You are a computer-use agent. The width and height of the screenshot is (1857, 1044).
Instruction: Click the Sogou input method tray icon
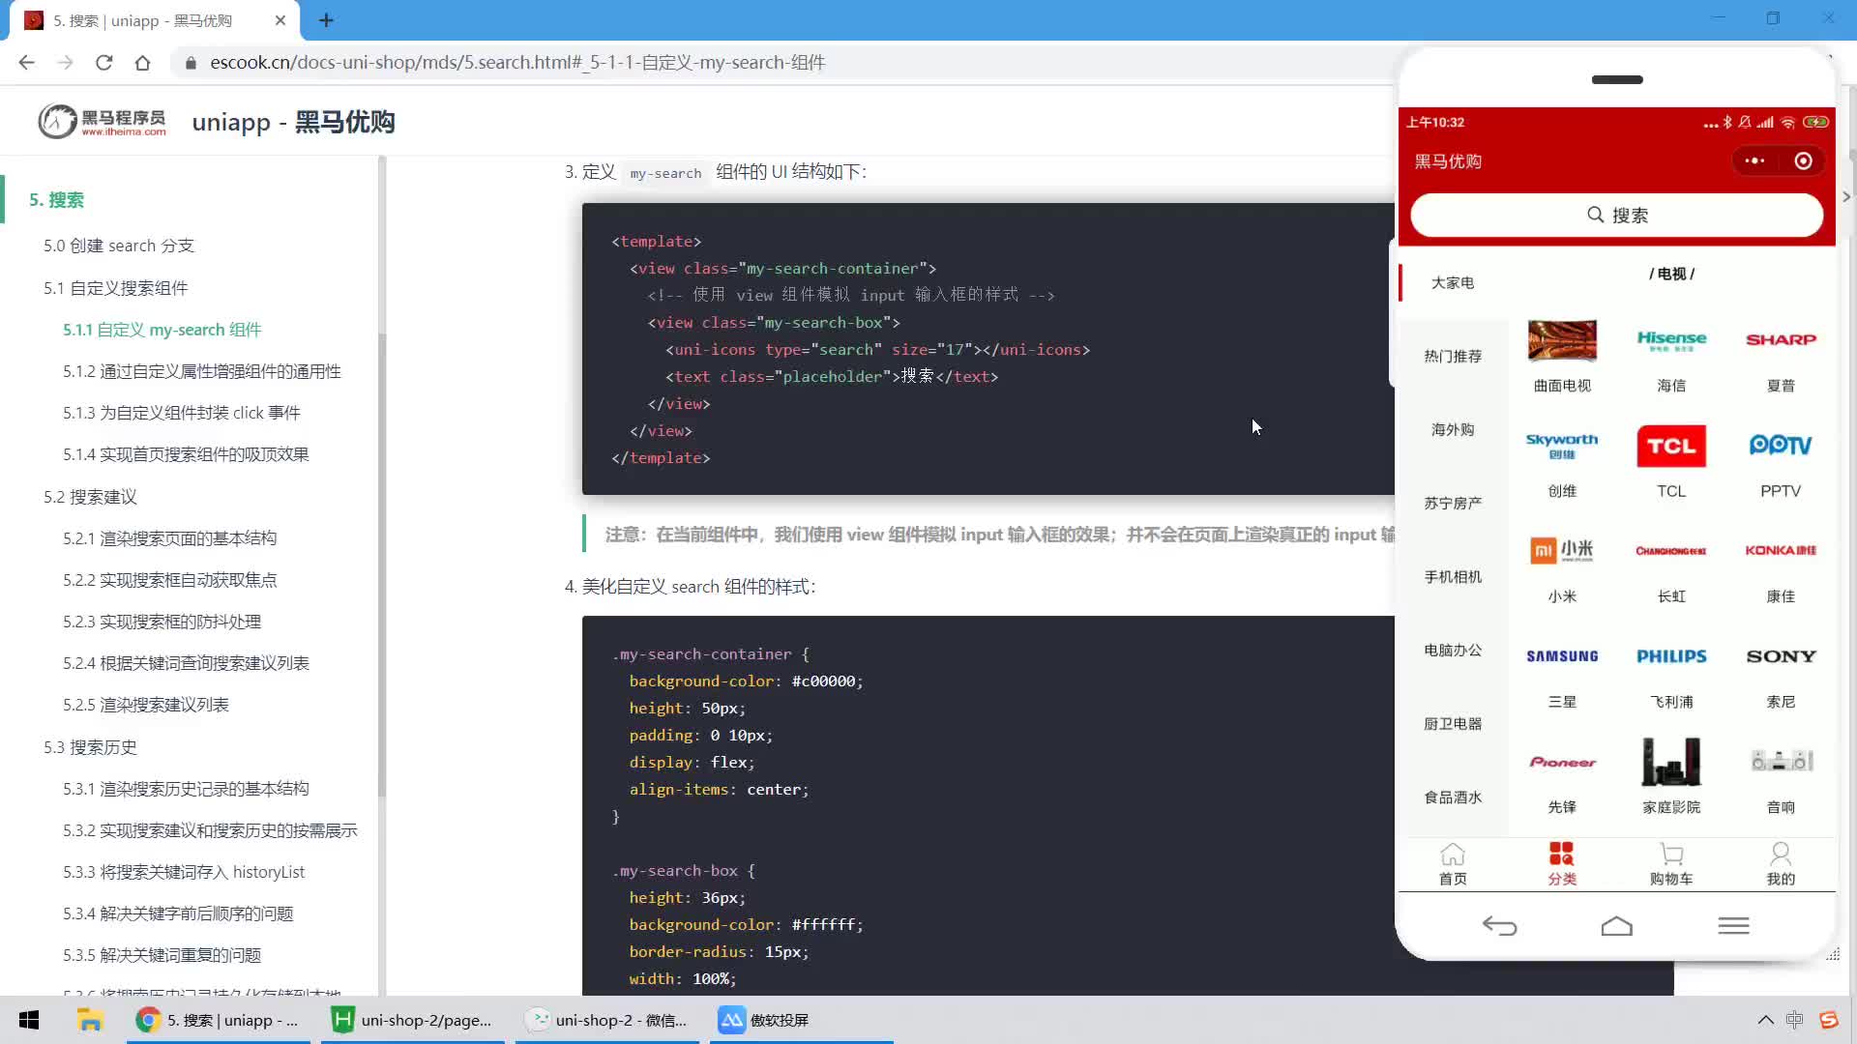[x=1828, y=1020]
